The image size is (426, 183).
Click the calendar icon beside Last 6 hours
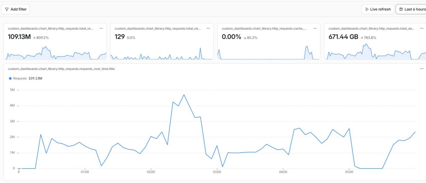(401, 9)
